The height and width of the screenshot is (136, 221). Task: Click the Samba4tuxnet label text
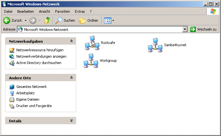click(x=175, y=45)
